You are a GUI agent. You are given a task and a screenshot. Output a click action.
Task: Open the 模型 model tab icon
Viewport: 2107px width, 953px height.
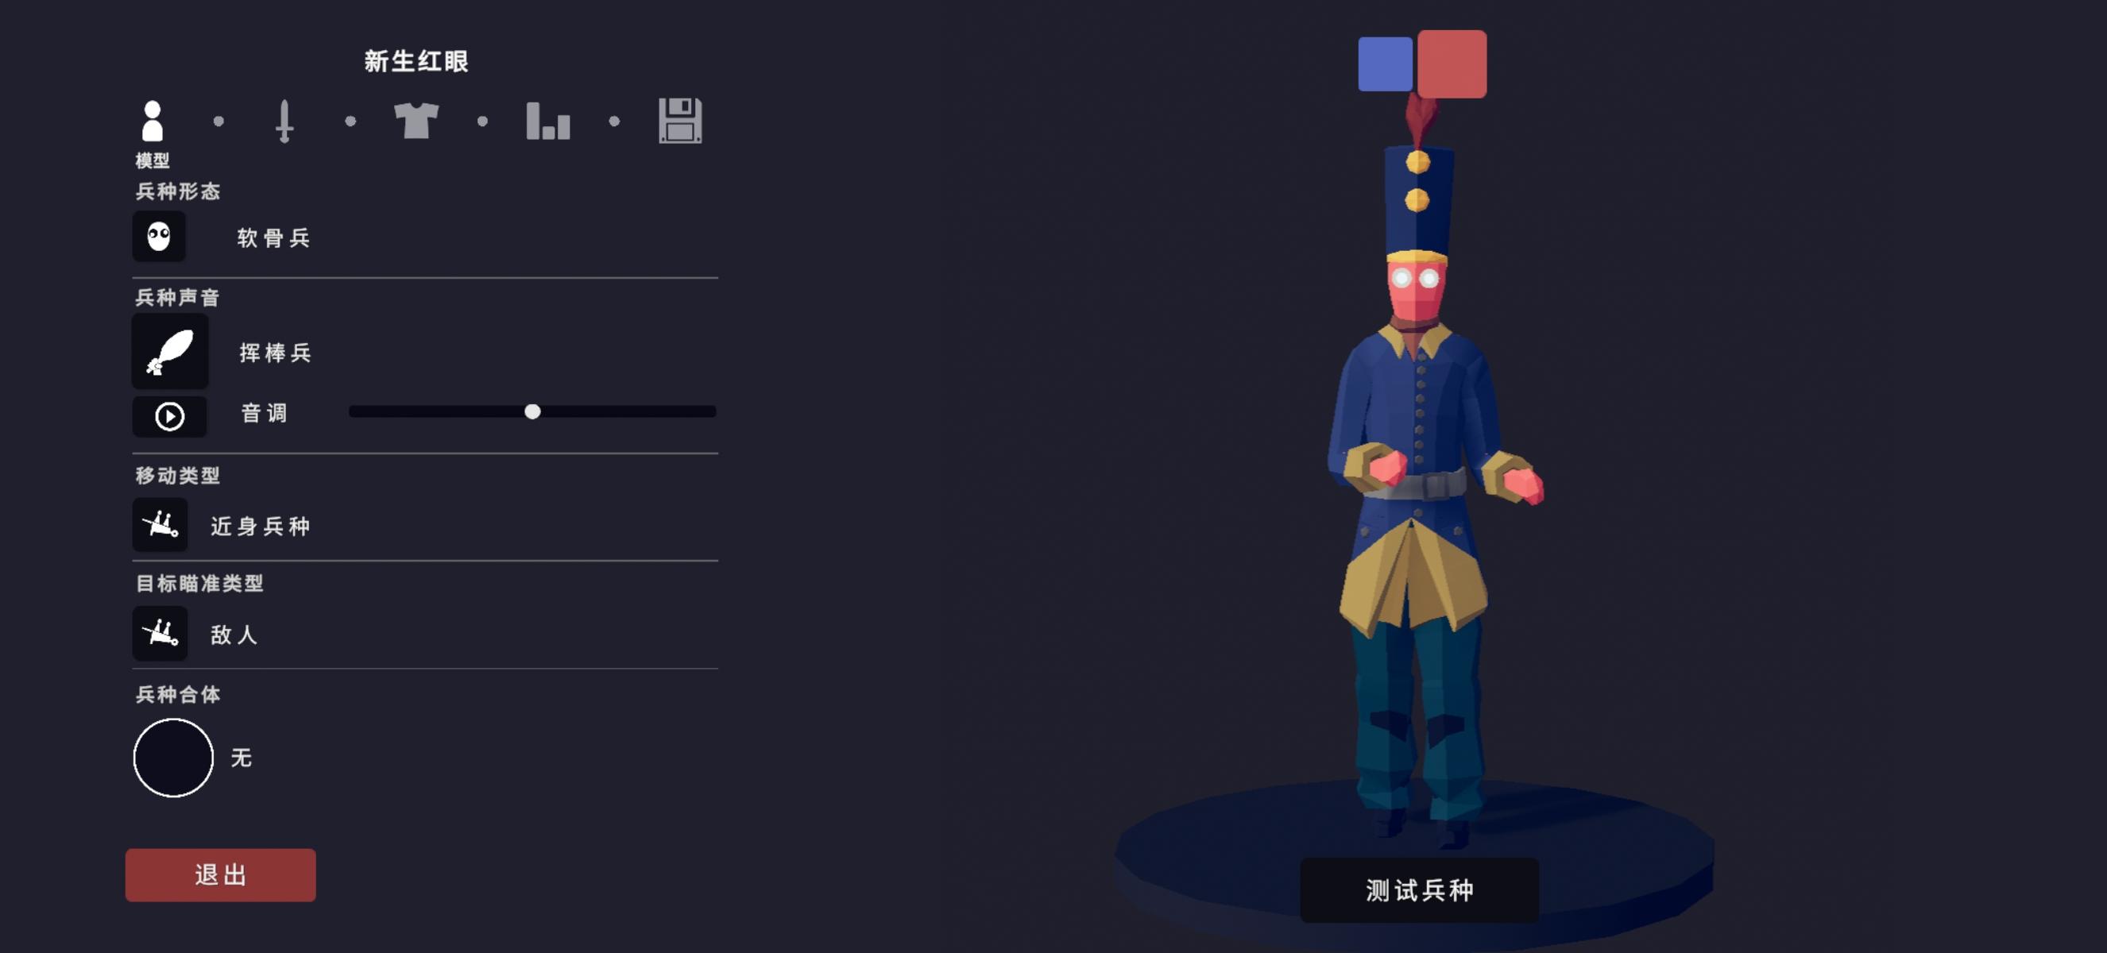152,121
